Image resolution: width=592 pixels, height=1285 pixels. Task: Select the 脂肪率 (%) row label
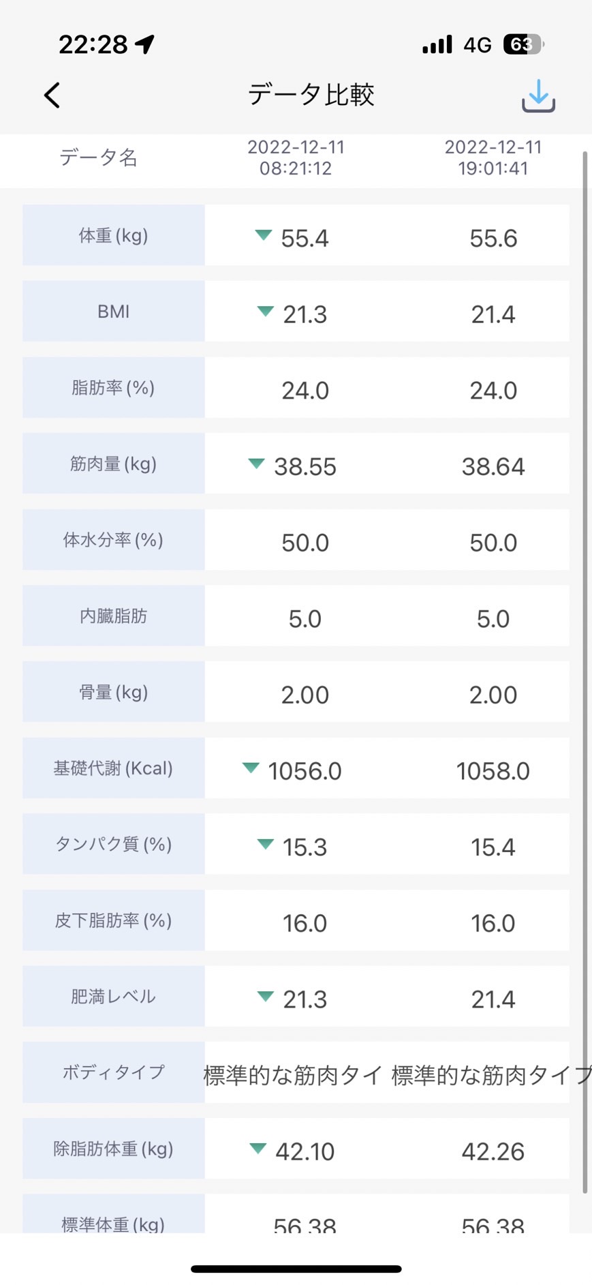[114, 387]
